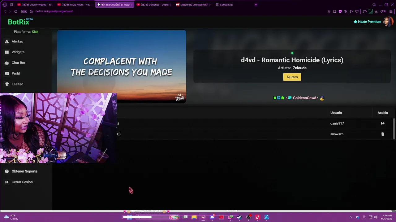Click the Opera logo menu button
The height and width of the screenshot is (222, 396).
click(x=5, y=5)
